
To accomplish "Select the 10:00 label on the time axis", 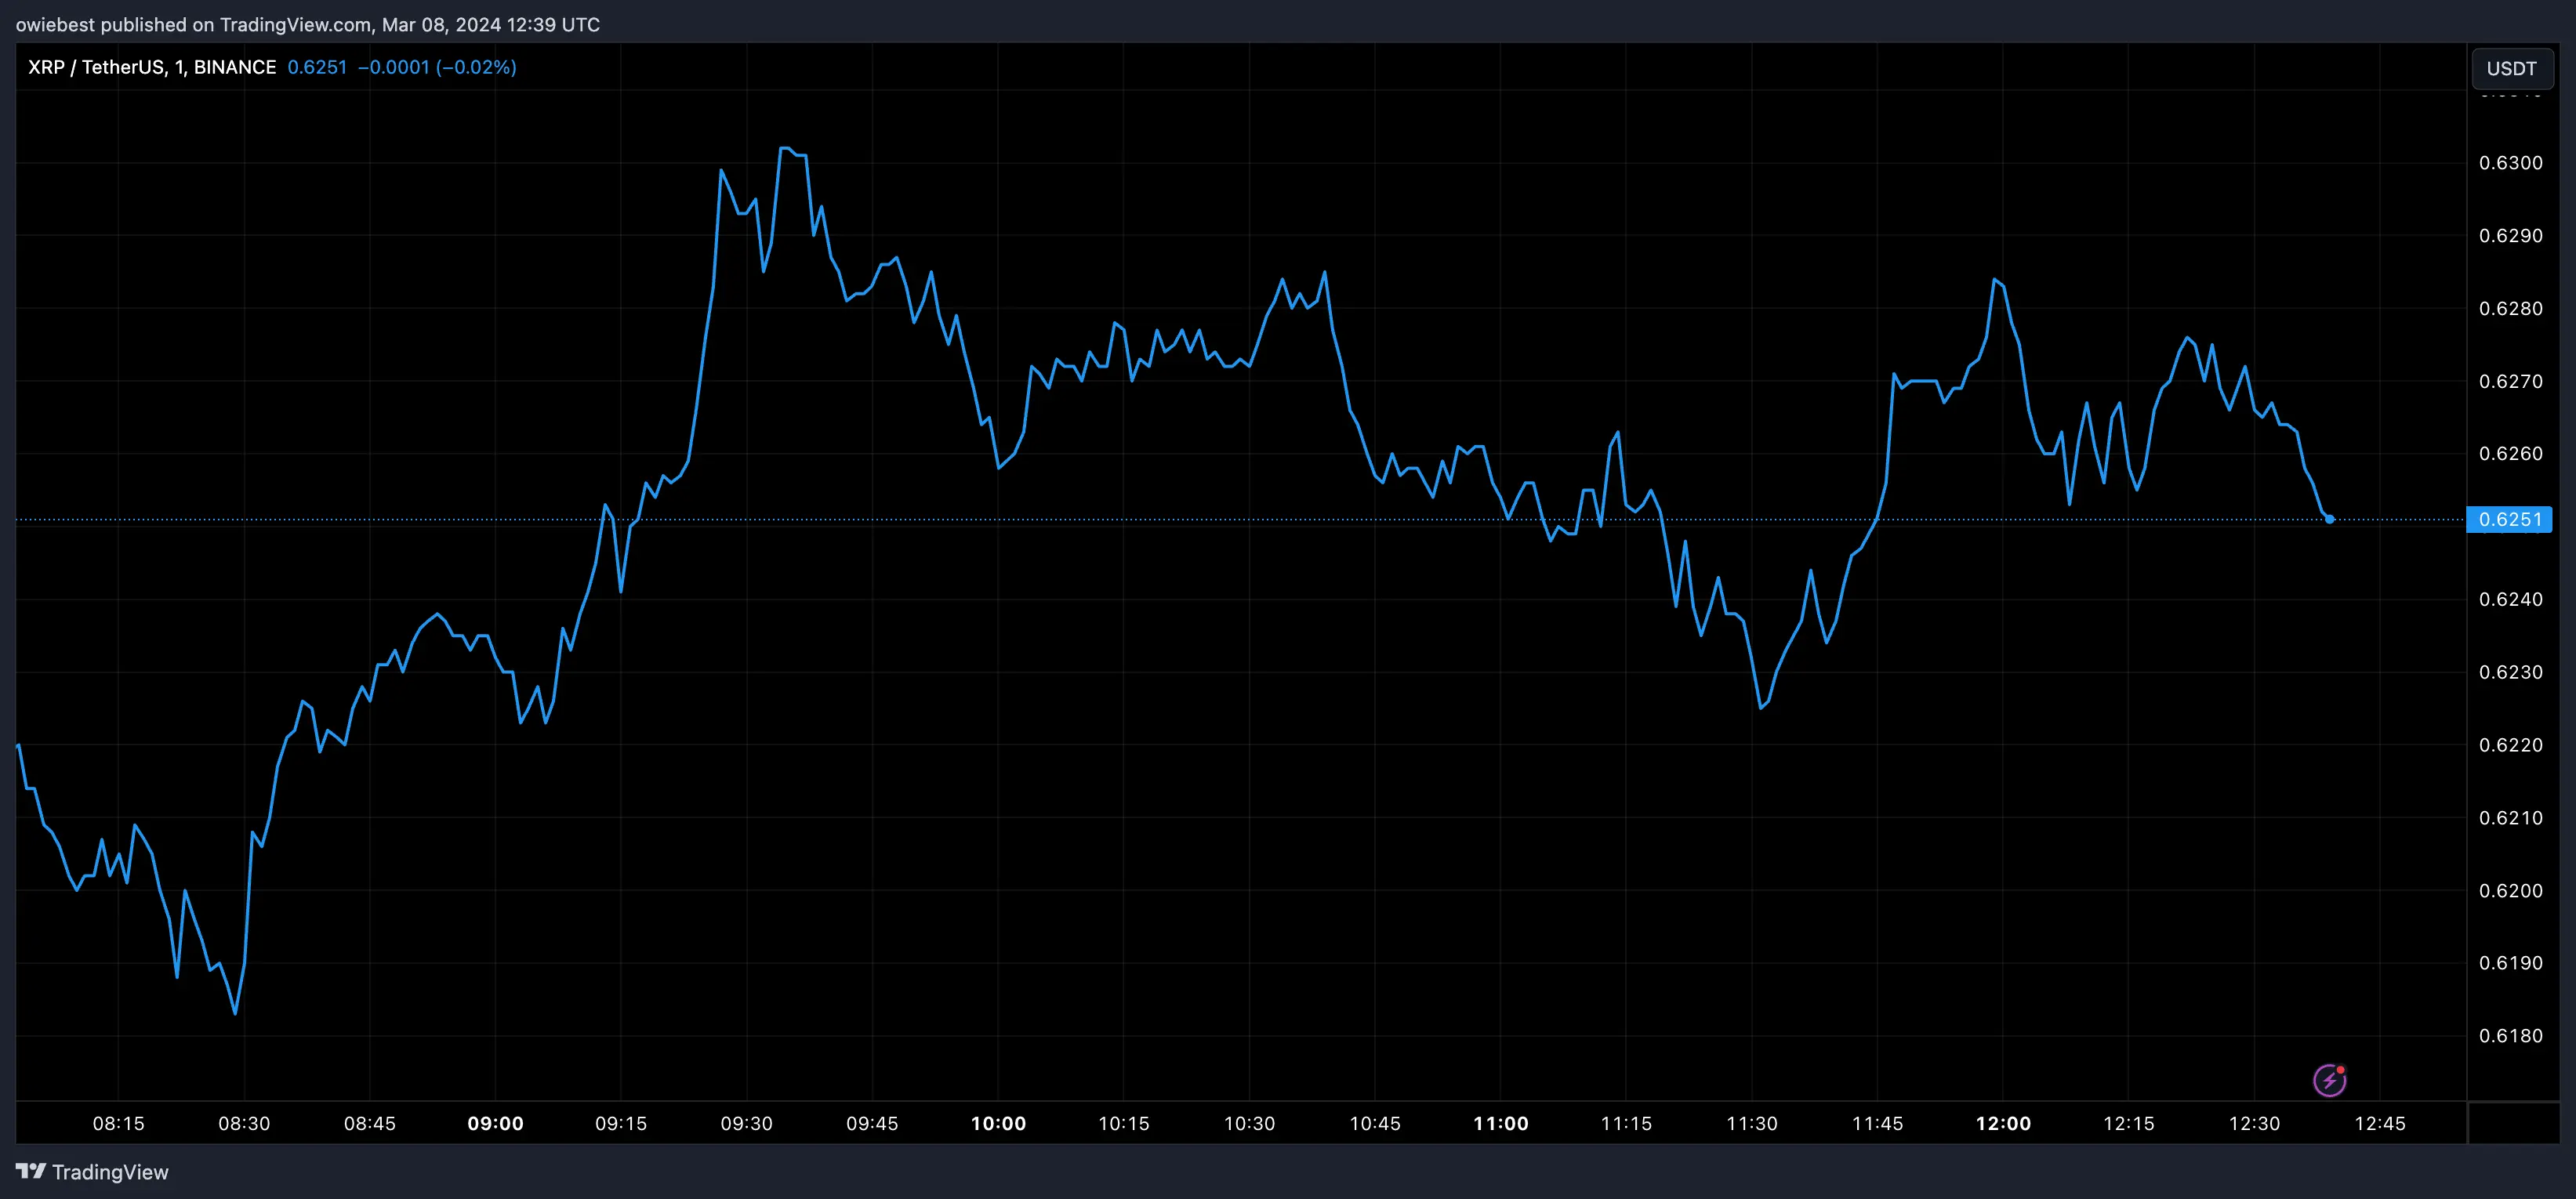I will tap(998, 1123).
